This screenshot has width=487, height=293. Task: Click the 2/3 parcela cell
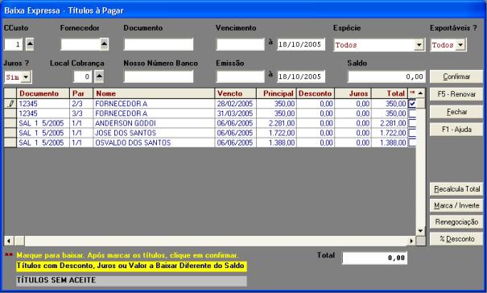pos(81,104)
